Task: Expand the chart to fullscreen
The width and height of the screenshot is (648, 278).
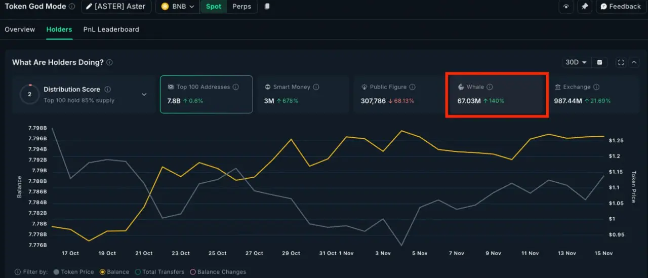Action: click(x=621, y=62)
